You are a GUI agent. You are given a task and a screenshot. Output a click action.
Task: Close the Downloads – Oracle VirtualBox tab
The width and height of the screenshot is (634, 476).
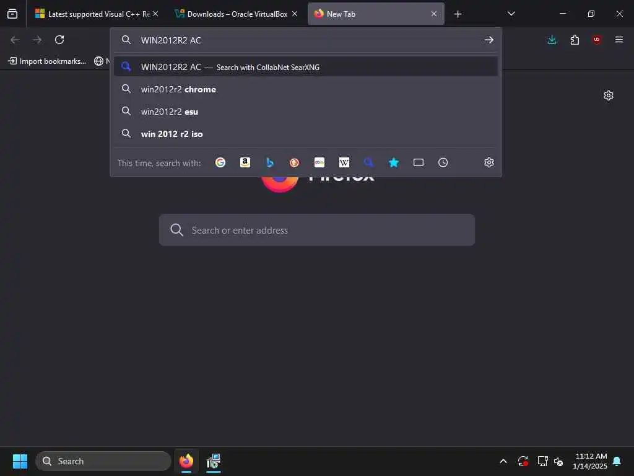pos(295,14)
